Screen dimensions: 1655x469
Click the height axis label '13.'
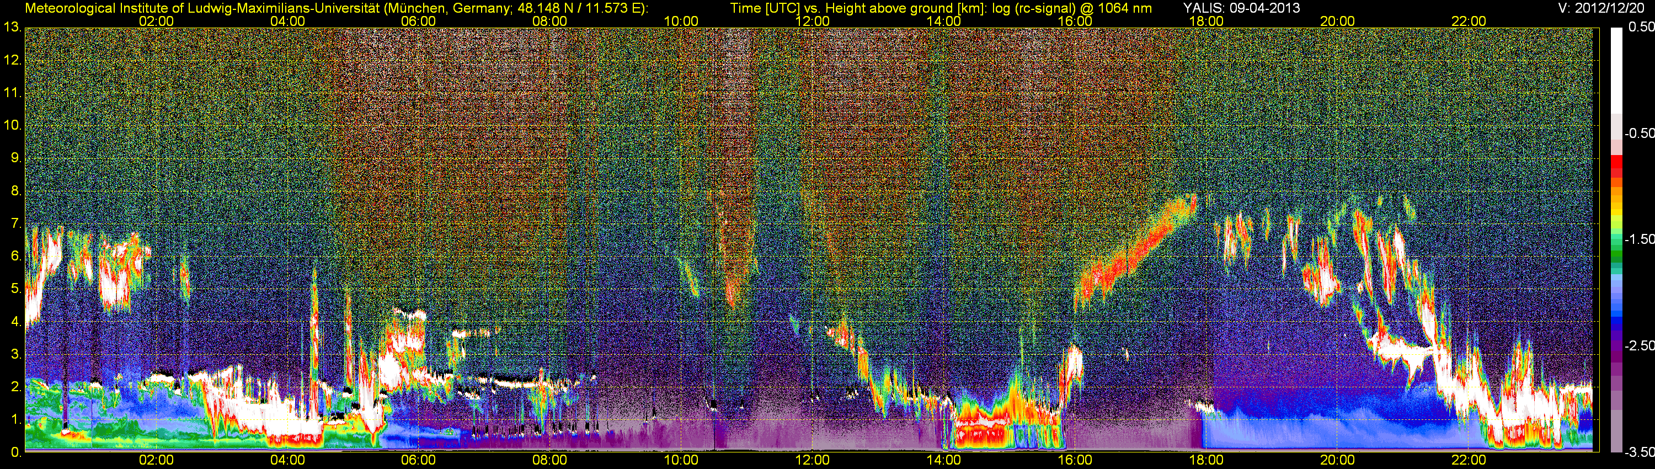[x=12, y=27]
